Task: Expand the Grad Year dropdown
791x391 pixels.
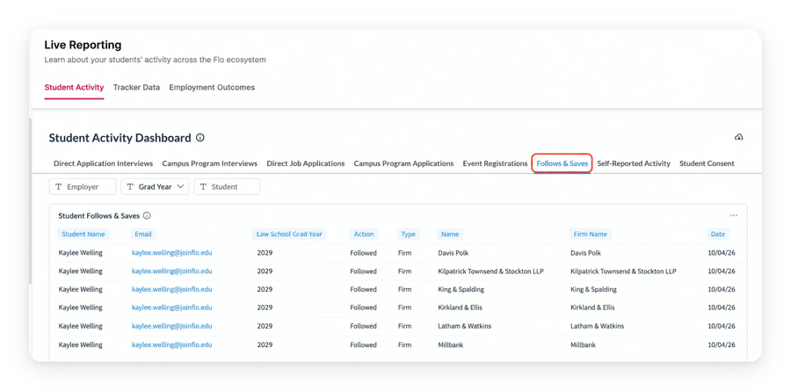Action: (156, 186)
